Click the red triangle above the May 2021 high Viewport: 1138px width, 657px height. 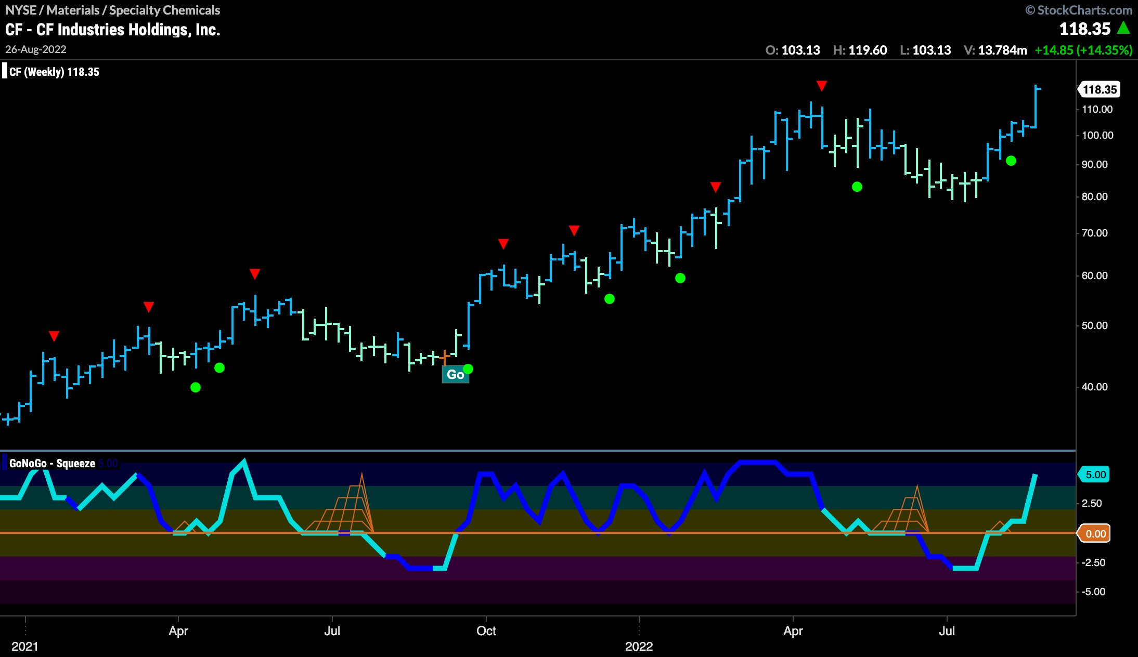254,274
